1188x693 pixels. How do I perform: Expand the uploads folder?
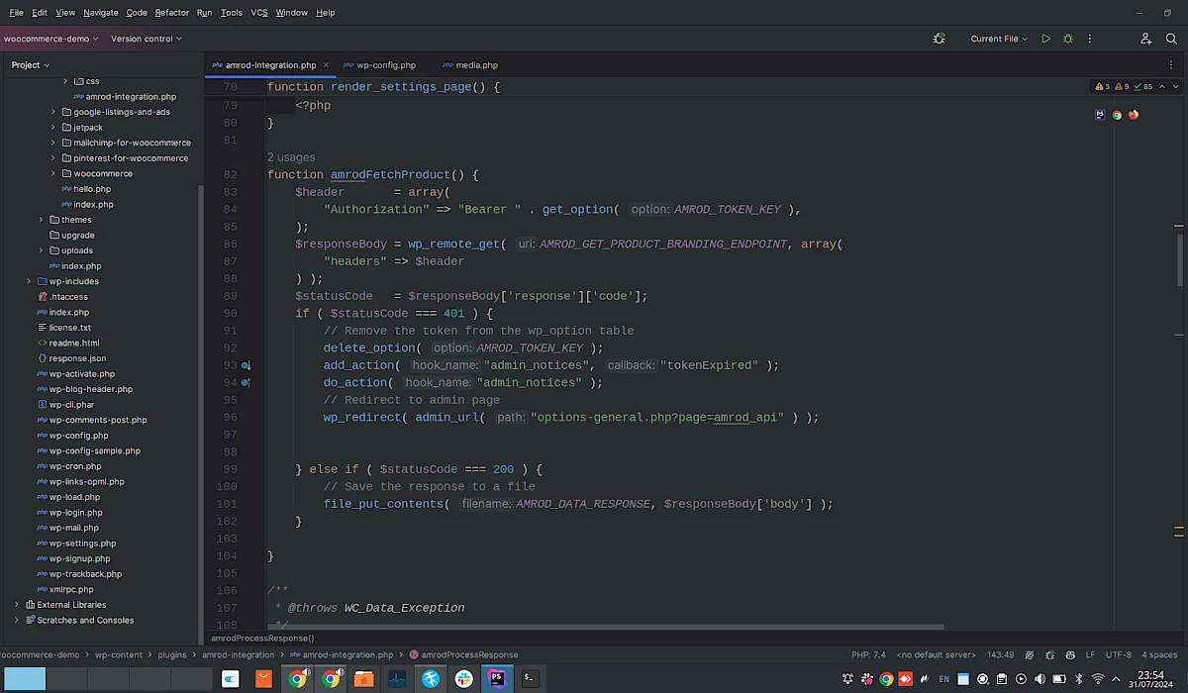point(42,250)
